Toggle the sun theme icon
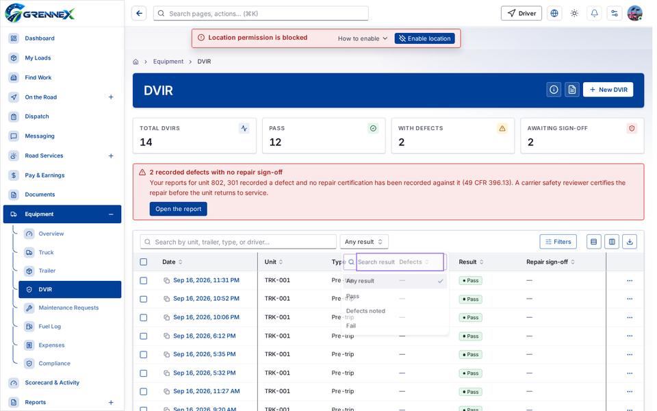This screenshot has width=657, height=411. pos(574,14)
